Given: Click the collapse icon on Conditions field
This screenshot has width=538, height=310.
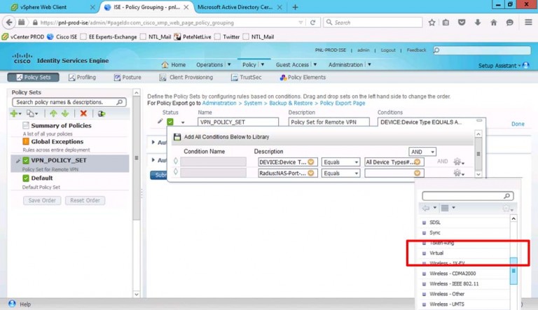Looking at the screenshot, I should [x=479, y=120].
